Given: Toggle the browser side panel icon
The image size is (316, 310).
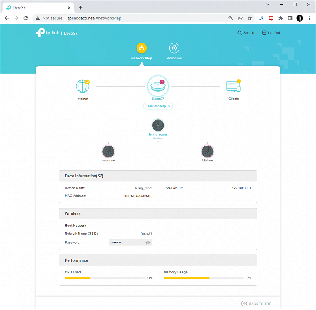Looking at the screenshot, I should coord(290,18).
